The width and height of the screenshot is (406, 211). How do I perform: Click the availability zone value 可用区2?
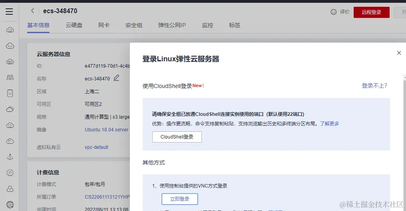click(x=93, y=104)
